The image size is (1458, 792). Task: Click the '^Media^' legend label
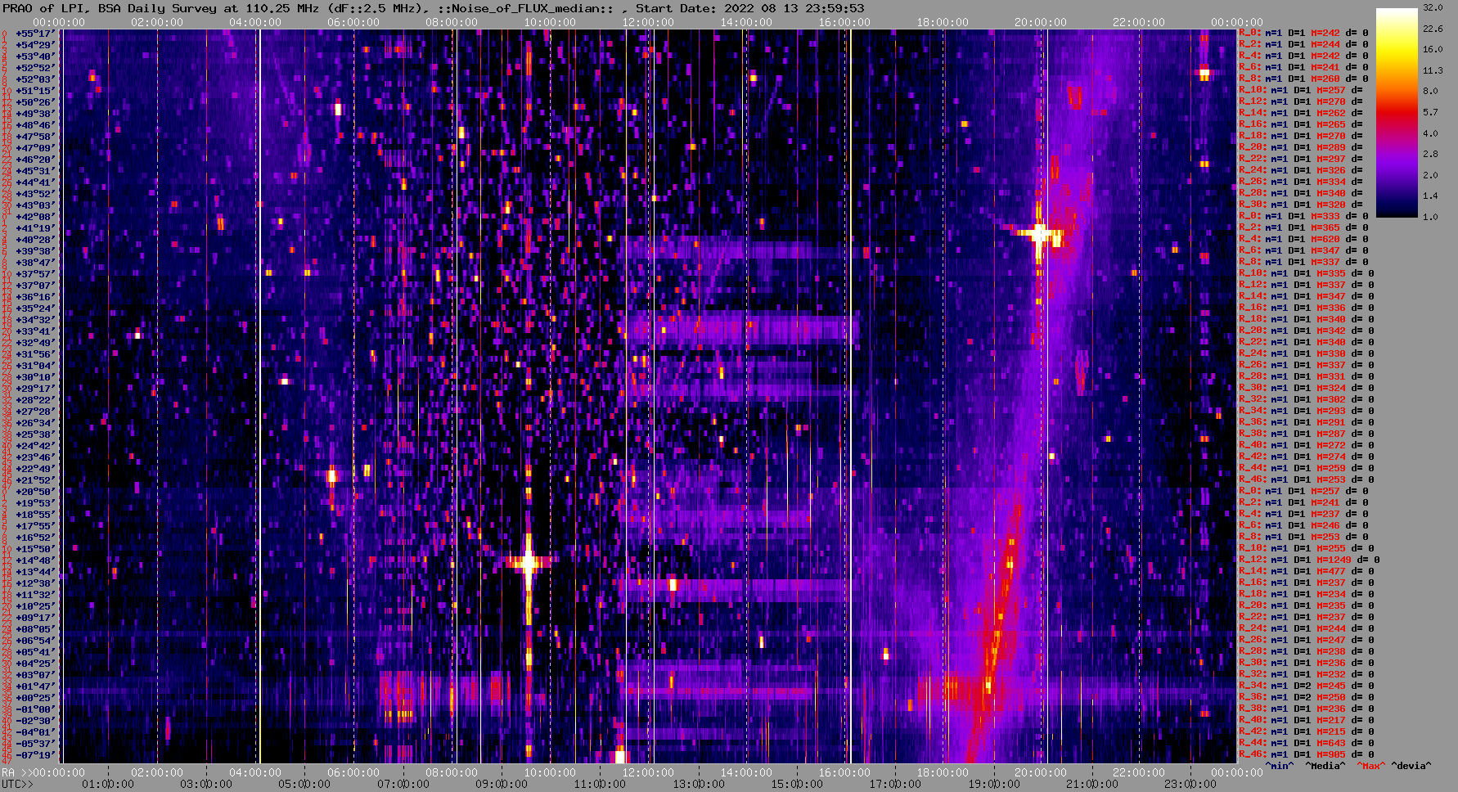[1325, 766]
